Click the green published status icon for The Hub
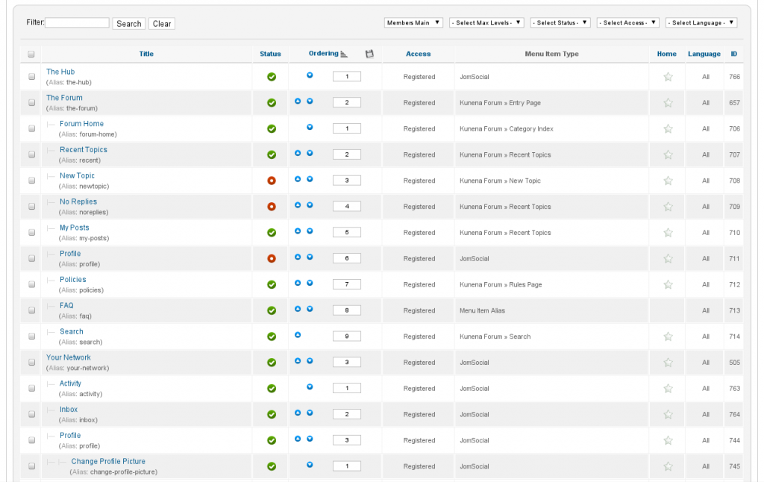764x482 pixels. click(x=272, y=77)
